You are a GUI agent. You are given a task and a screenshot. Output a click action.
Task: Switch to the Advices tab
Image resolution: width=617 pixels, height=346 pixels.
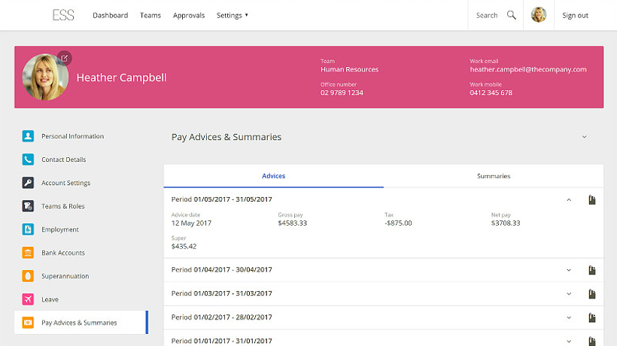pos(273,176)
